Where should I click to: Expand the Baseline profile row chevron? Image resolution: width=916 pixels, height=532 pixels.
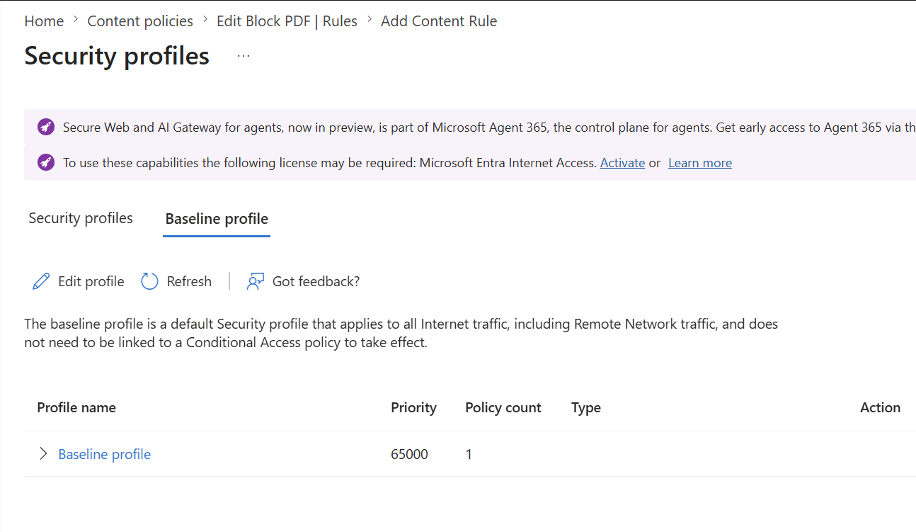(43, 454)
